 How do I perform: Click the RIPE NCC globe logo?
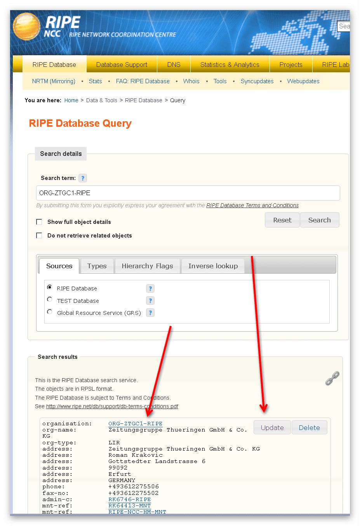tap(26, 27)
